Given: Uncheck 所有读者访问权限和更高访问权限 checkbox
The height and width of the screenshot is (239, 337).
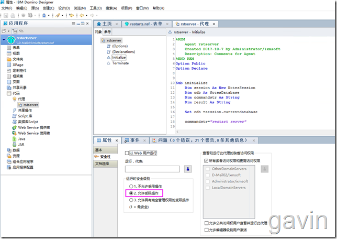Looking at the screenshot, I should tap(206, 160).
